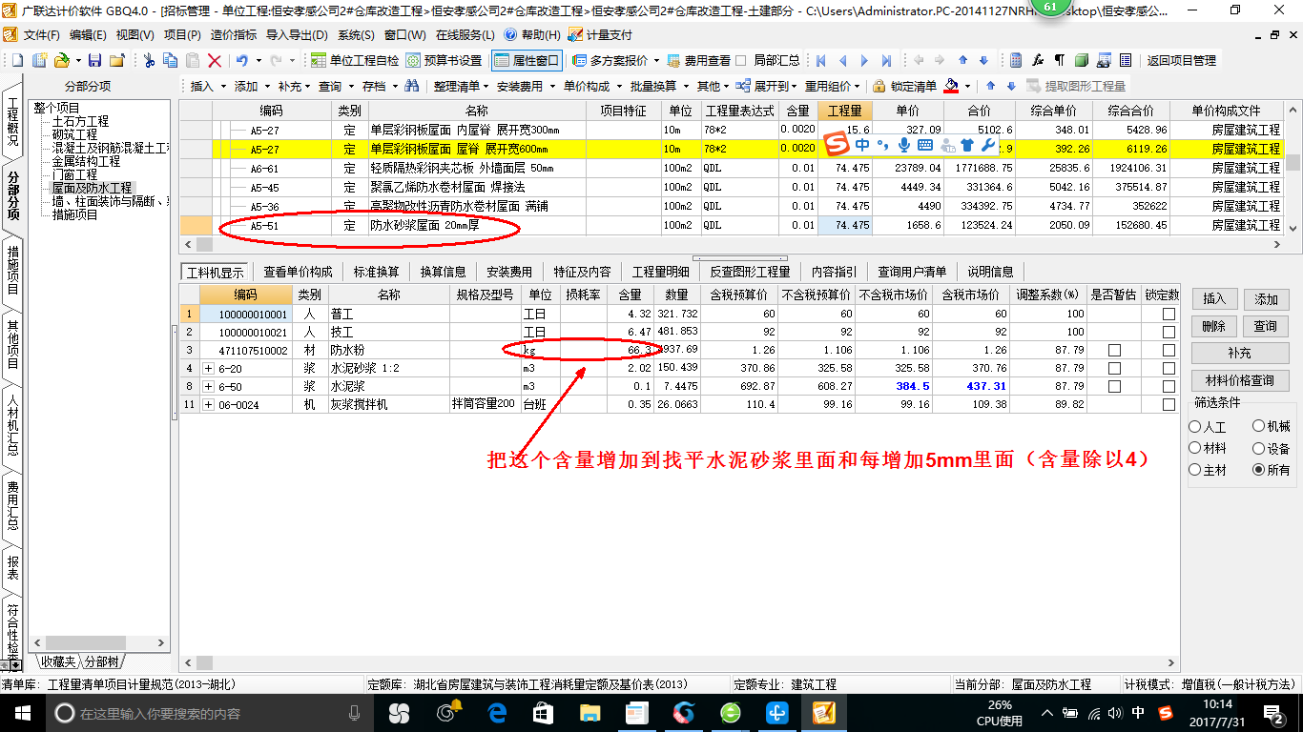Click the red X delete icon
This screenshot has width=1303, height=732.
[x=215, y=60]
